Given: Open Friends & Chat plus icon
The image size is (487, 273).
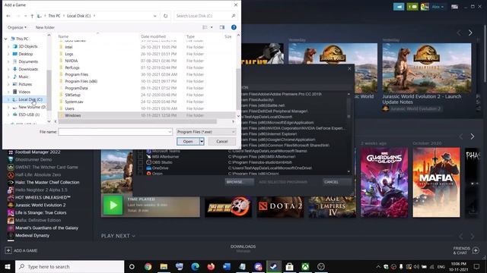Looking at the screenshot, I should 476,250.
